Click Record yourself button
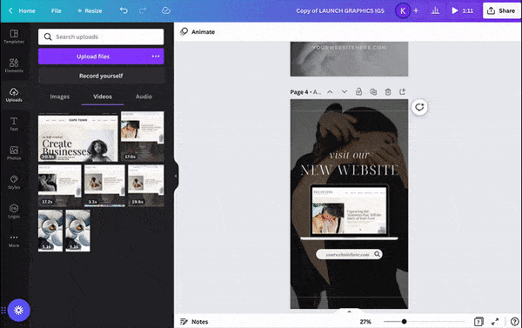Screen dimensions: 522x328 [101, 76]
